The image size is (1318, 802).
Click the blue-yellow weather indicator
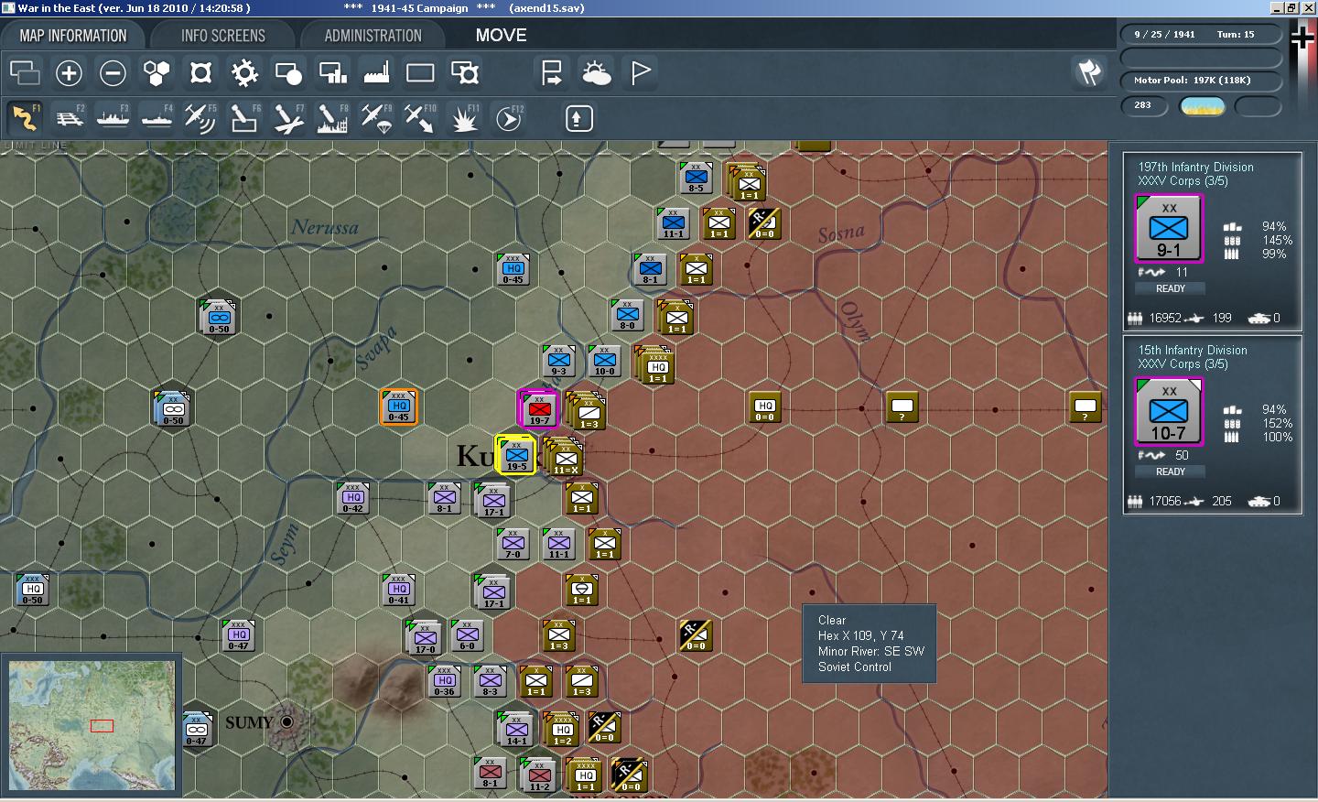tap(1203, 106)
